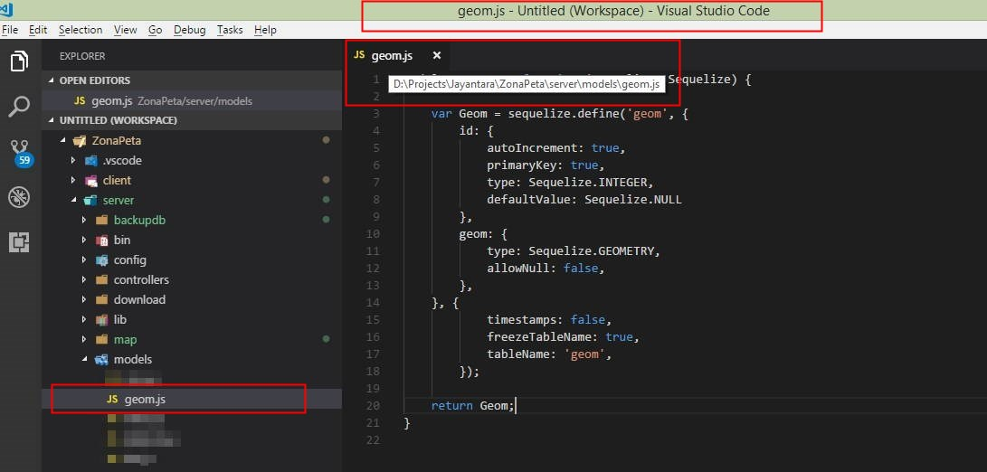
Task: Open the File menu
Action: coord(10,30)
